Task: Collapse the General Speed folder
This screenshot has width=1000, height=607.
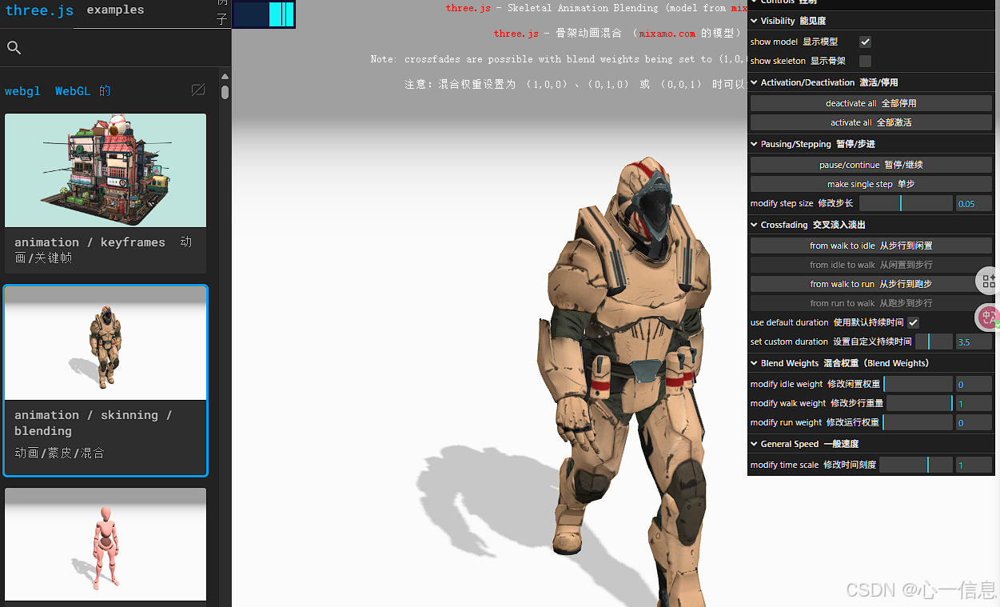Action: click(x=871, y=444)
